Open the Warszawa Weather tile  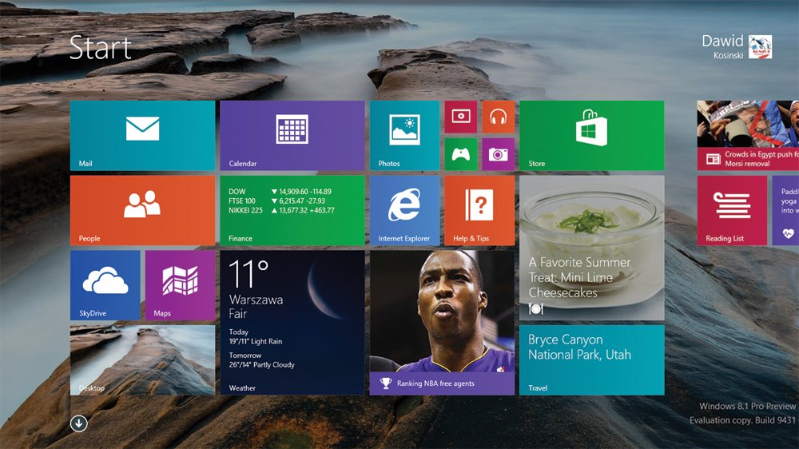pyautogui.click(x=292, y=323)
